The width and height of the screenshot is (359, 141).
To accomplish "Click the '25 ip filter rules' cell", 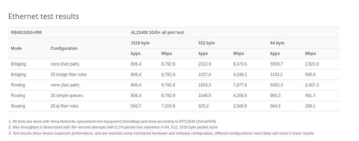I will click(x=65, y=106).
